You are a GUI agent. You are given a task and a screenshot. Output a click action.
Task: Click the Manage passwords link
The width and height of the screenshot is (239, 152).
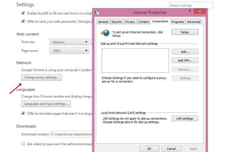[85, 22]
